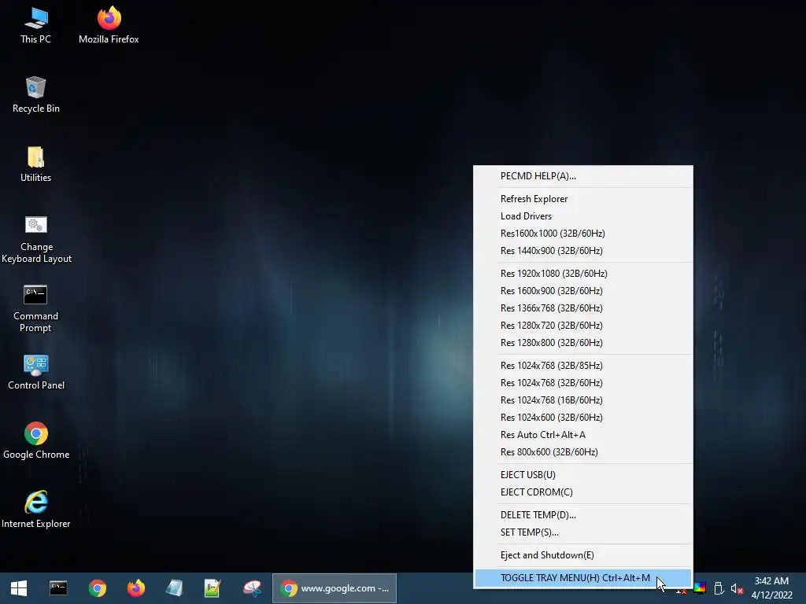Apply Res 1024x600 (32B/60Hz)

(x=583, y=417)
